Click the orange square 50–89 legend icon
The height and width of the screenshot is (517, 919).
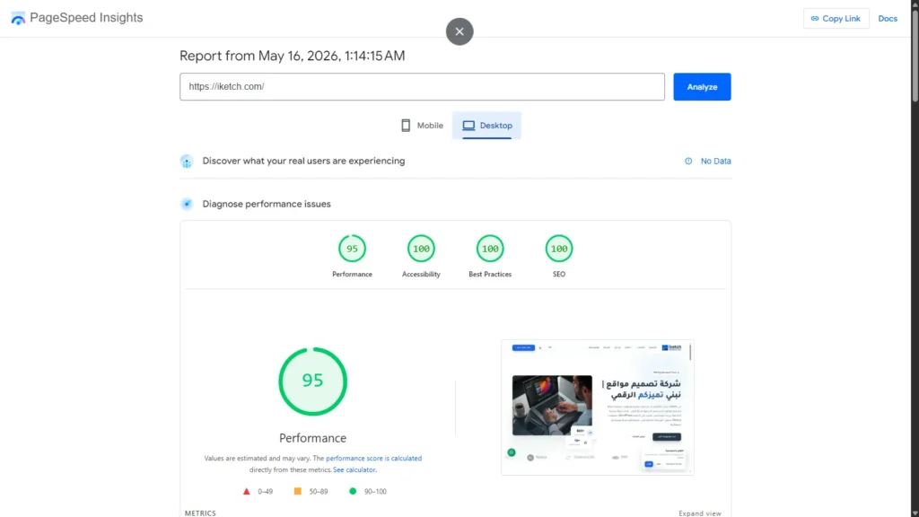pos(298,491)
